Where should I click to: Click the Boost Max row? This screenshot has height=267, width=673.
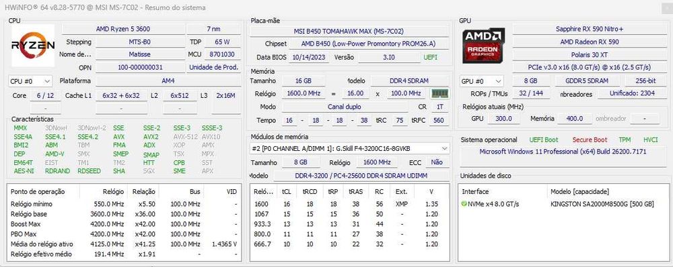pos(124,224)
